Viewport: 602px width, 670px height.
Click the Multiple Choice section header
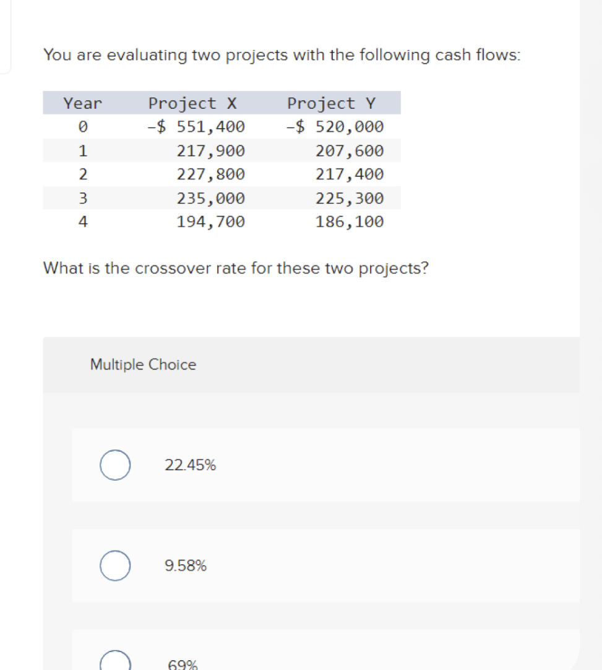click(143, 364)
